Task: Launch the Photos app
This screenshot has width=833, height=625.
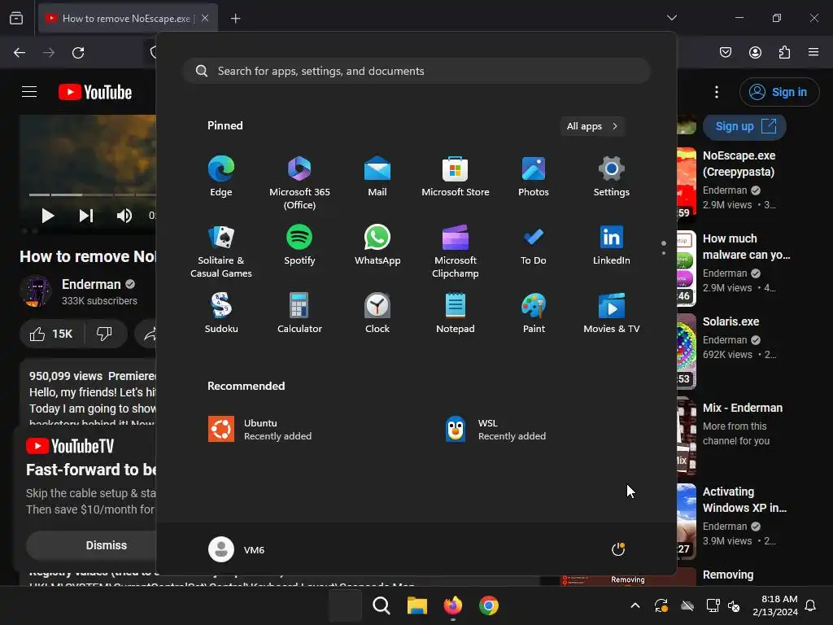Action: (x=534, y=177)
